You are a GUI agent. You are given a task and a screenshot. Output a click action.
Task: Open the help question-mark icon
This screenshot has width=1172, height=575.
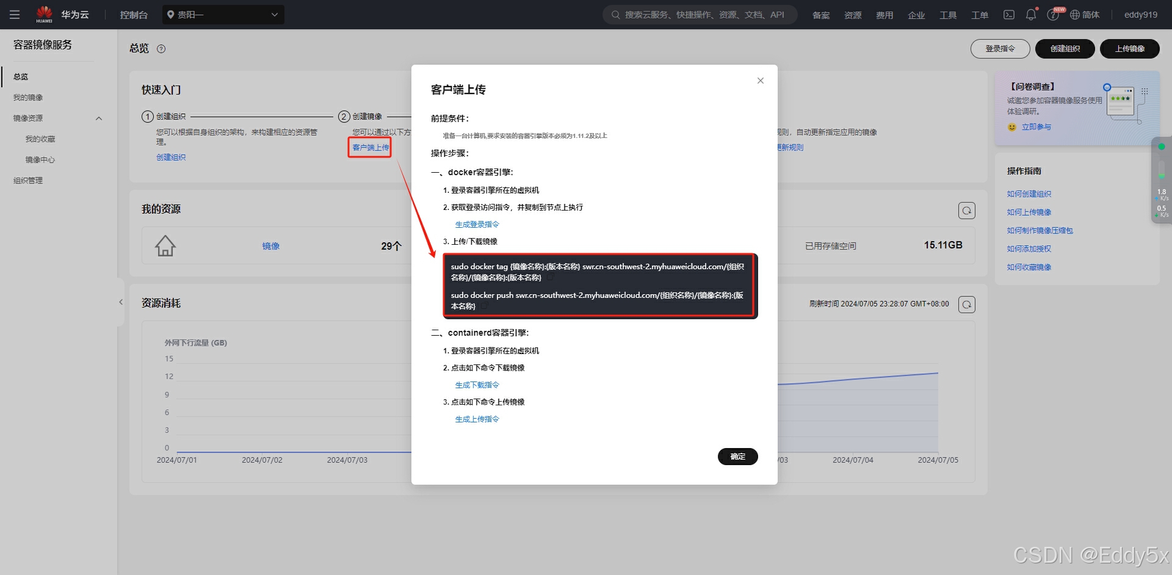1053,15
